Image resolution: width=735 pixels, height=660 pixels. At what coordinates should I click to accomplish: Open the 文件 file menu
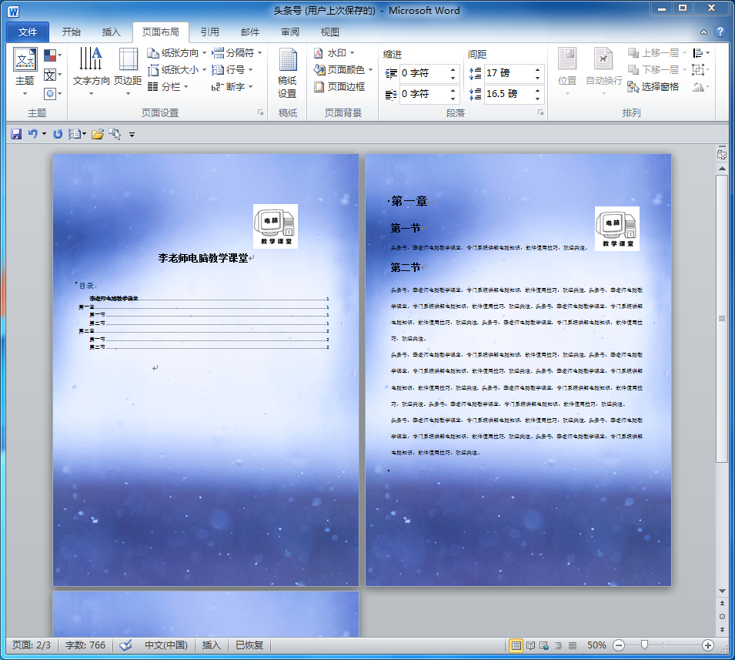point(28,32)
